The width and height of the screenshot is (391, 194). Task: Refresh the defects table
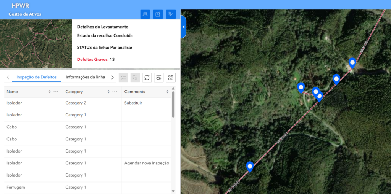[x=147, y=78]
